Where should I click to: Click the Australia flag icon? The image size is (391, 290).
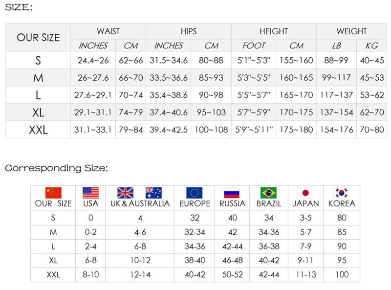click(153, 193)
